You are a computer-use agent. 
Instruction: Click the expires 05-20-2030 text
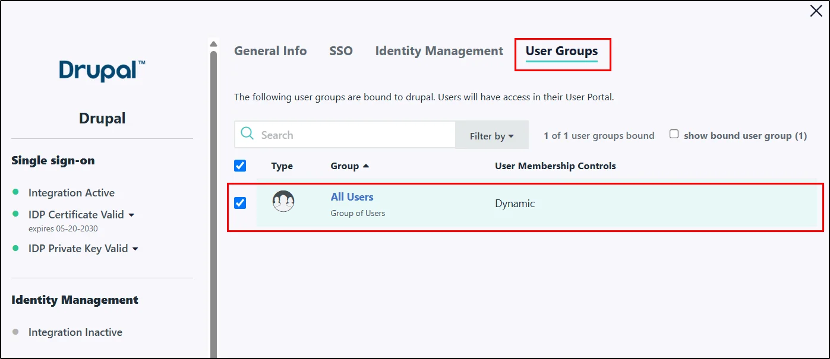click(63, 228)
